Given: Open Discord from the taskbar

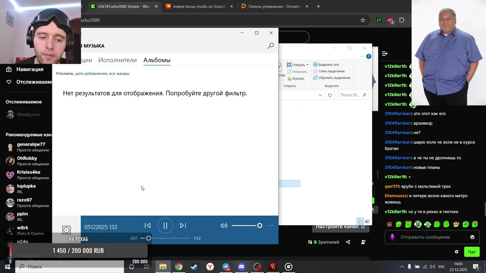Looking at the screenshot, I should pos(241,267).
